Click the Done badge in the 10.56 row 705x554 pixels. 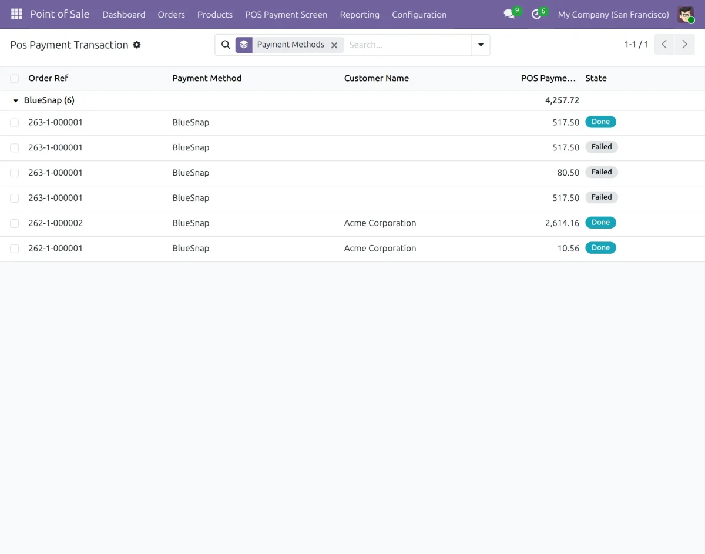tap(600, 248)
